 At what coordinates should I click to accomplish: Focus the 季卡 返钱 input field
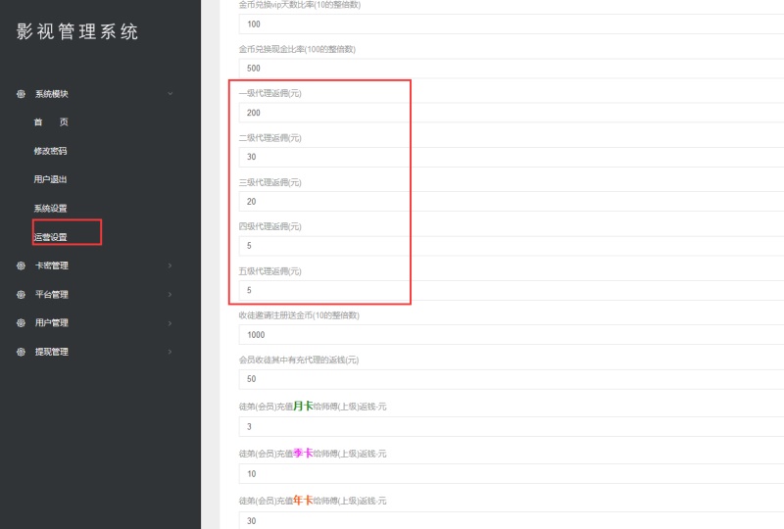pos(511,473)
